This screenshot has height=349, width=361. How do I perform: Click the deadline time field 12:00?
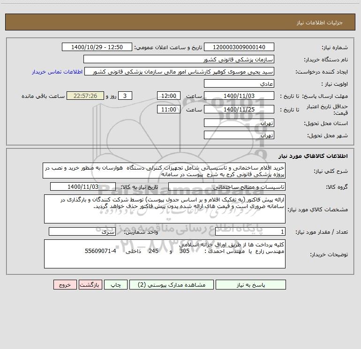tap(168, 96)
